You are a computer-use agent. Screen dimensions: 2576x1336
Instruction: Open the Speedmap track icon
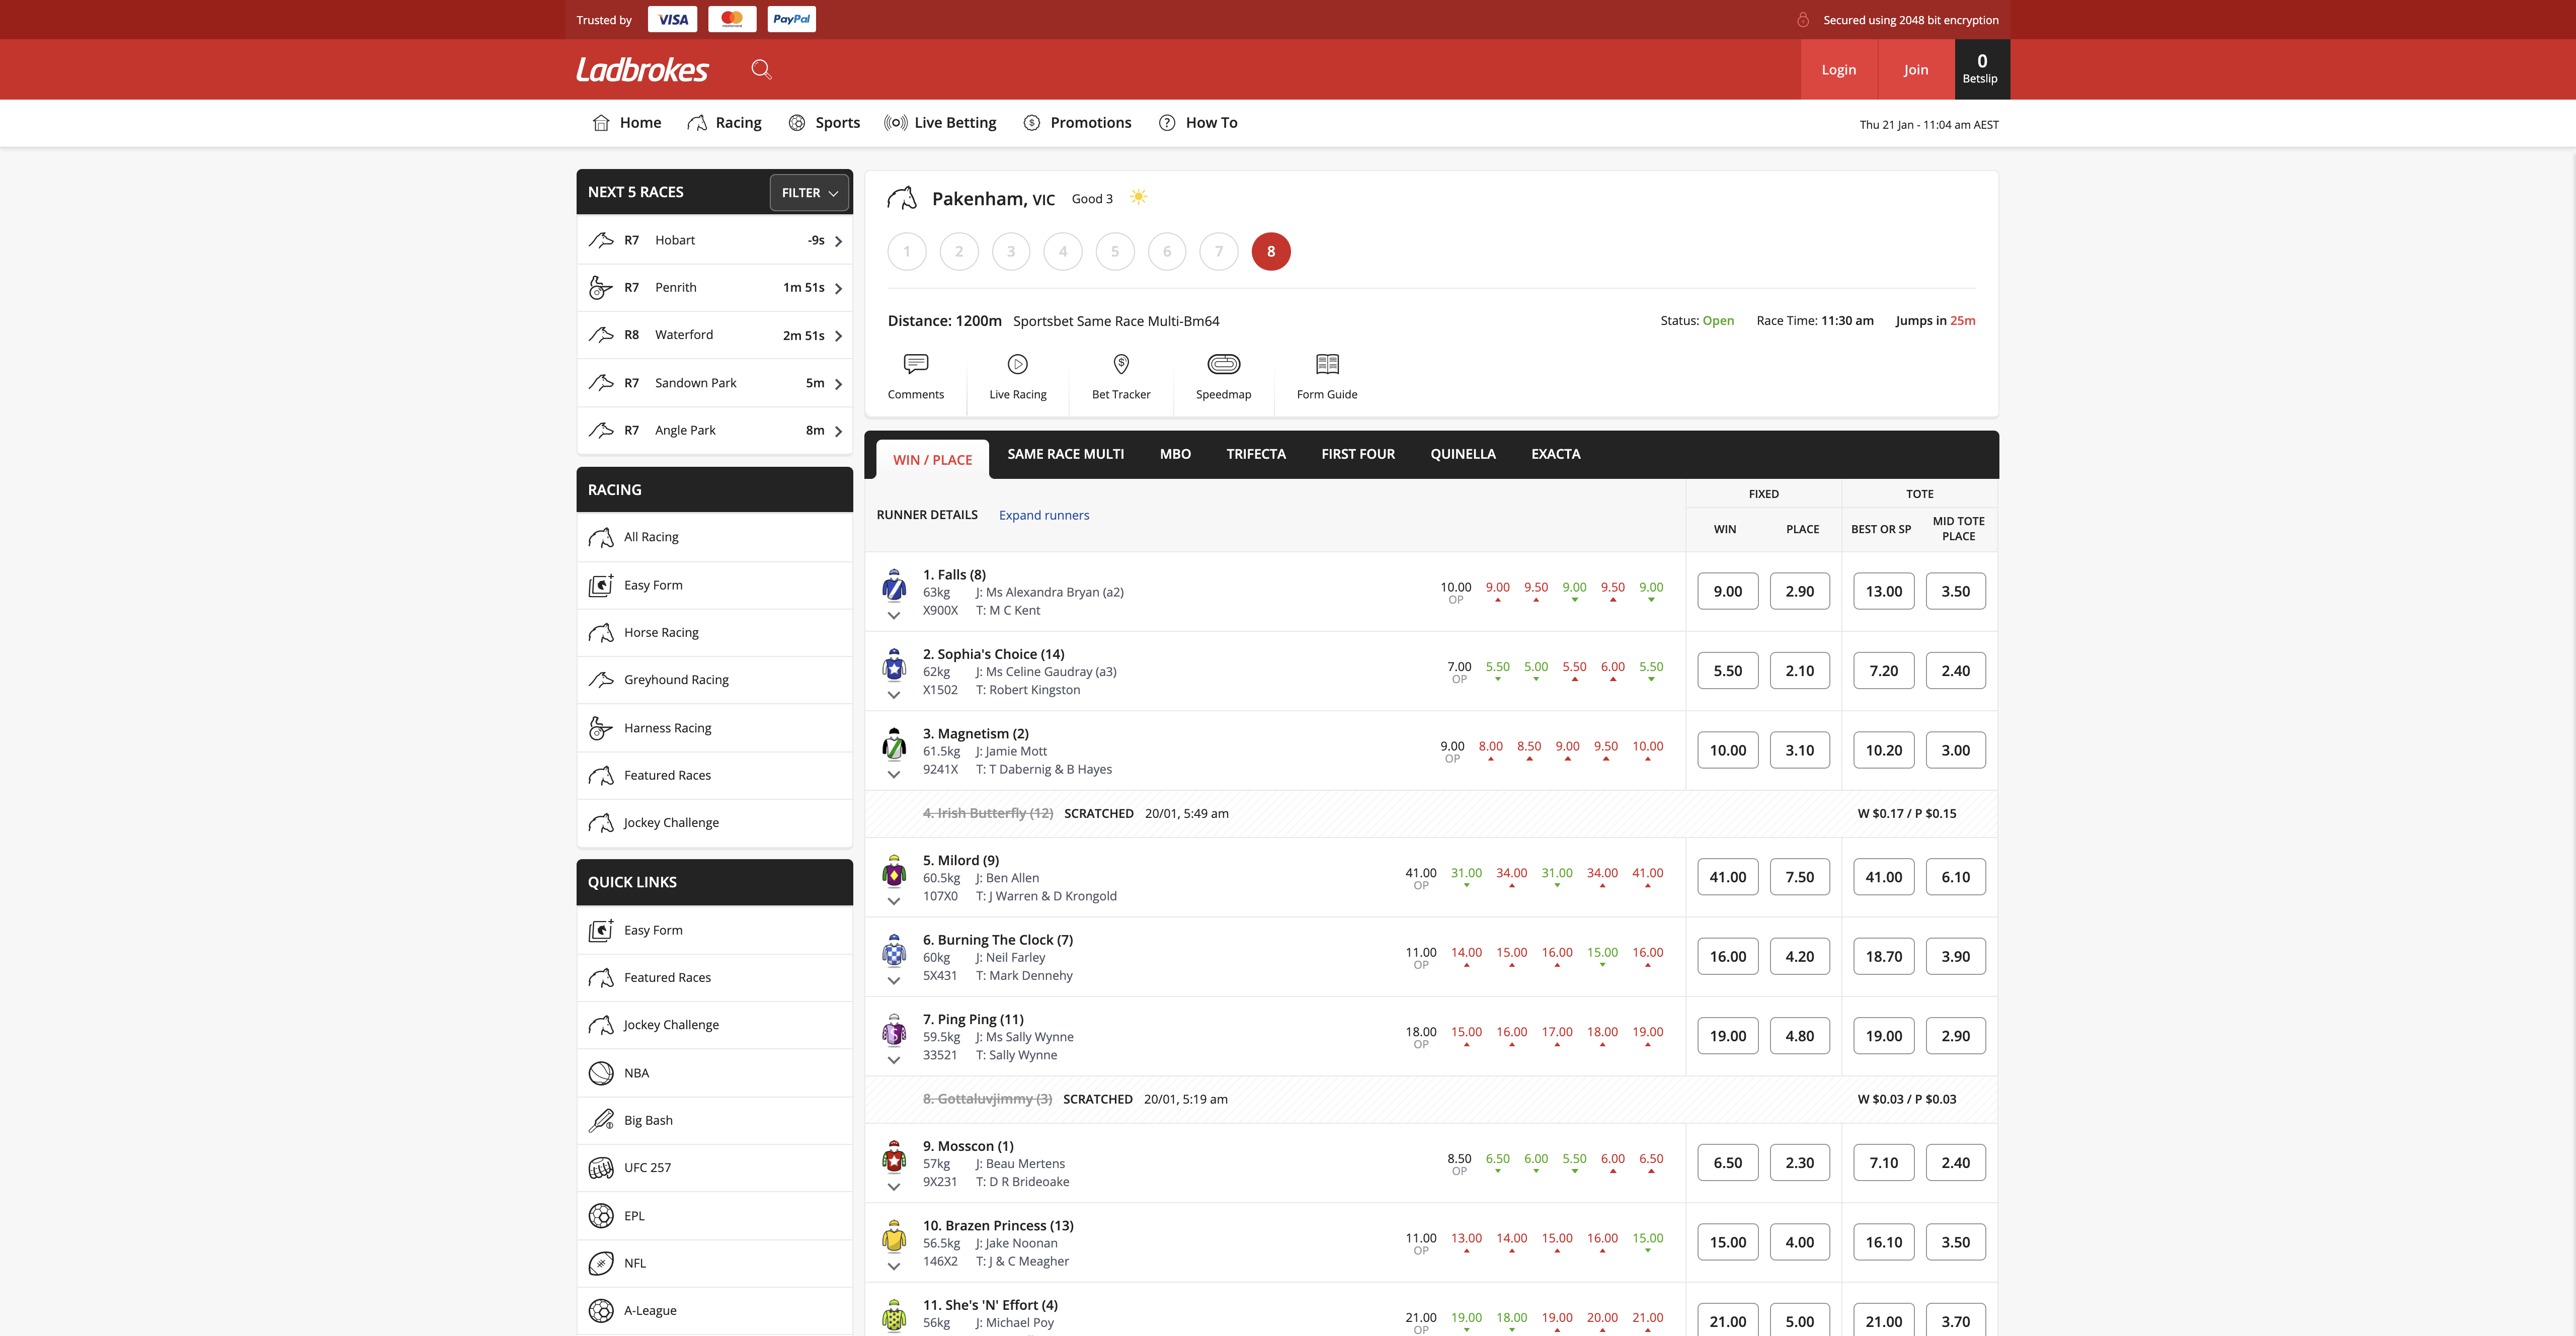click(x=1223, y=364)
